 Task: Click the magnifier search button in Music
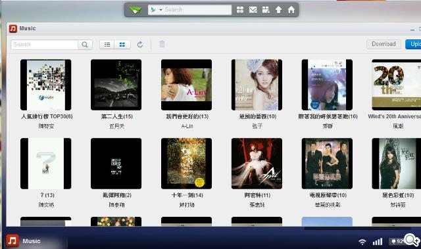(85, 45)
